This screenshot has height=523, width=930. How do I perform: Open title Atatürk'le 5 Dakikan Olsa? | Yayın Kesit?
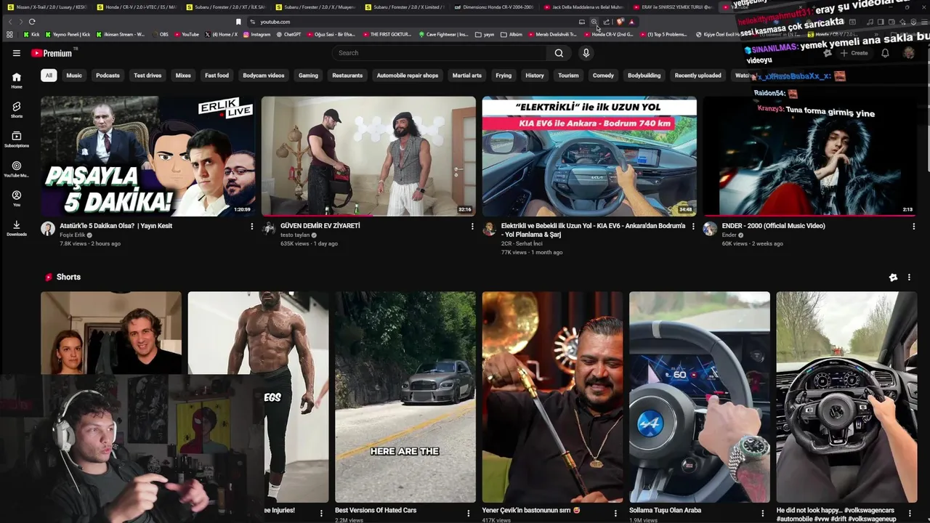116,226
